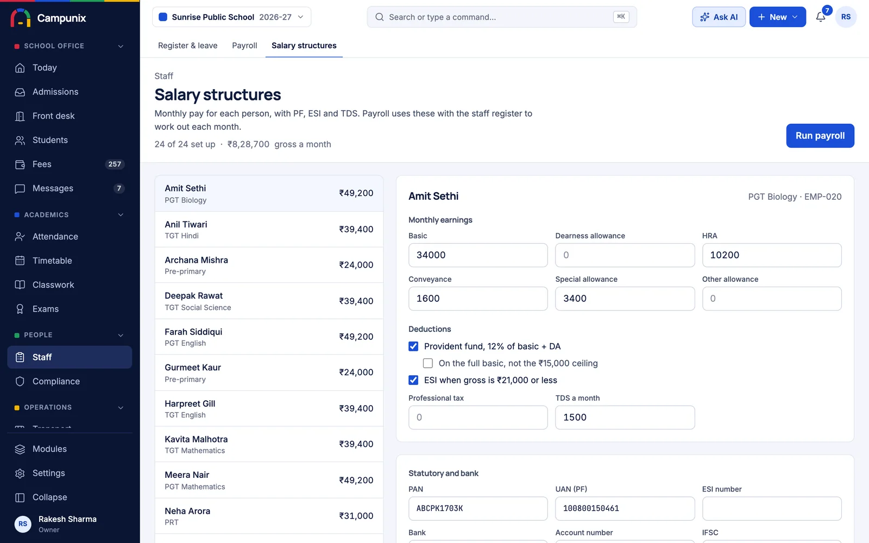Open Staff in sidebar
The image size is (869, 543).
pos(70,357)
